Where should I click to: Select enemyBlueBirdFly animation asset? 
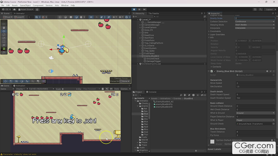tap(164, 104)
